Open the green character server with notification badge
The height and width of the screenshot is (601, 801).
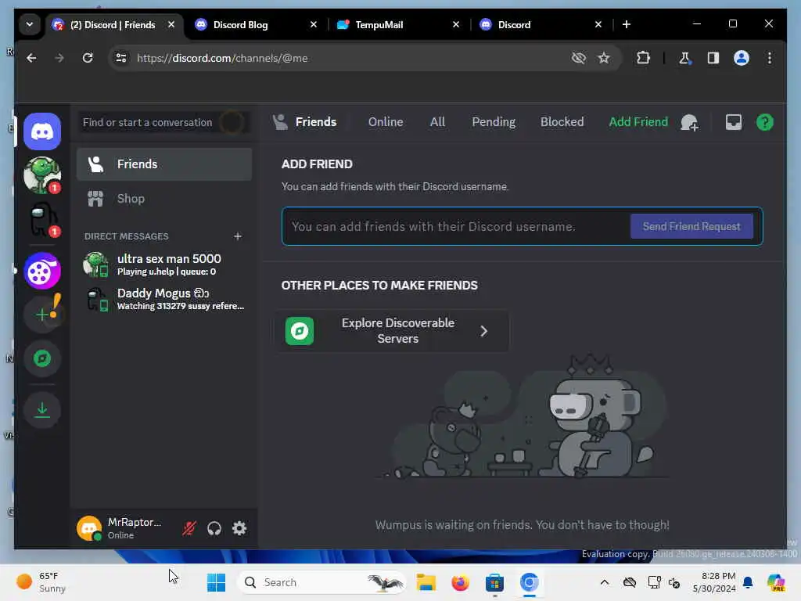click(42, 175)
